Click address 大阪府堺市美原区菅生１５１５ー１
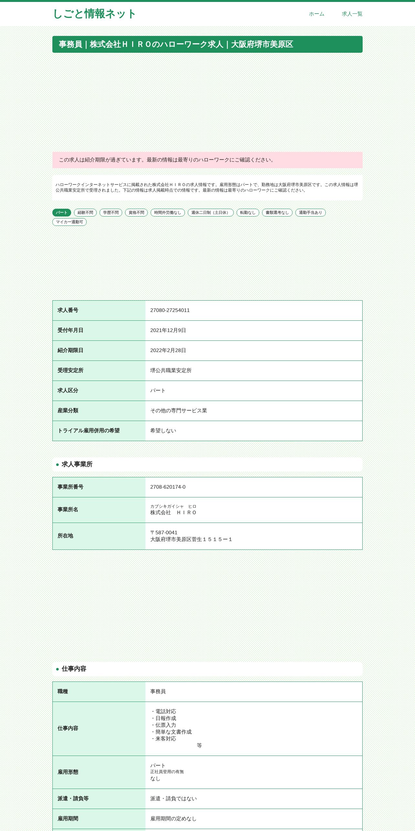The height and width of the screenshot is (831, 415). [x=191, y=539]
